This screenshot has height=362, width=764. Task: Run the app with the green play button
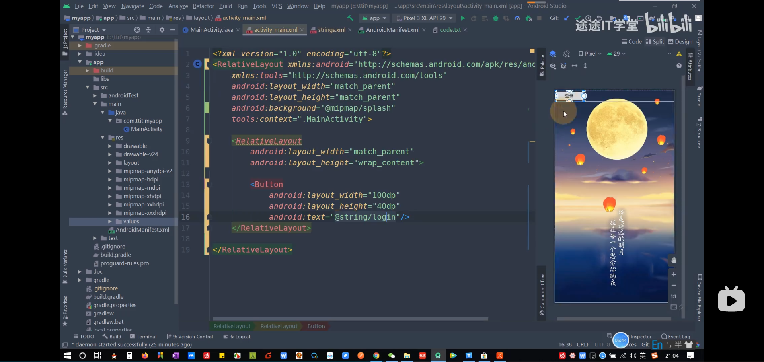click(463, 18)
